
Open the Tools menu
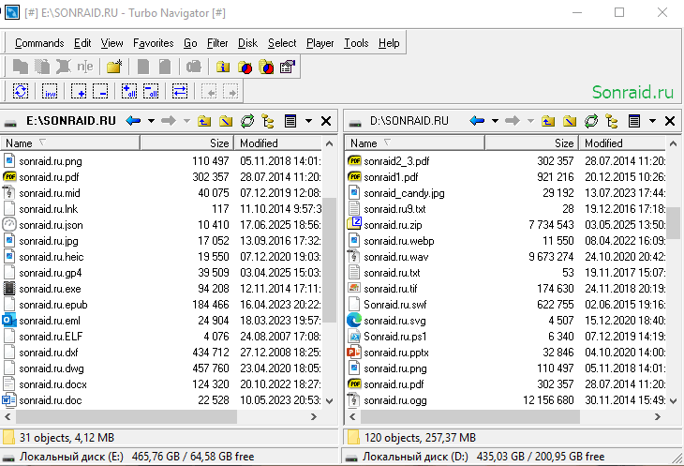pyautogui.click(x=356, y=43)
